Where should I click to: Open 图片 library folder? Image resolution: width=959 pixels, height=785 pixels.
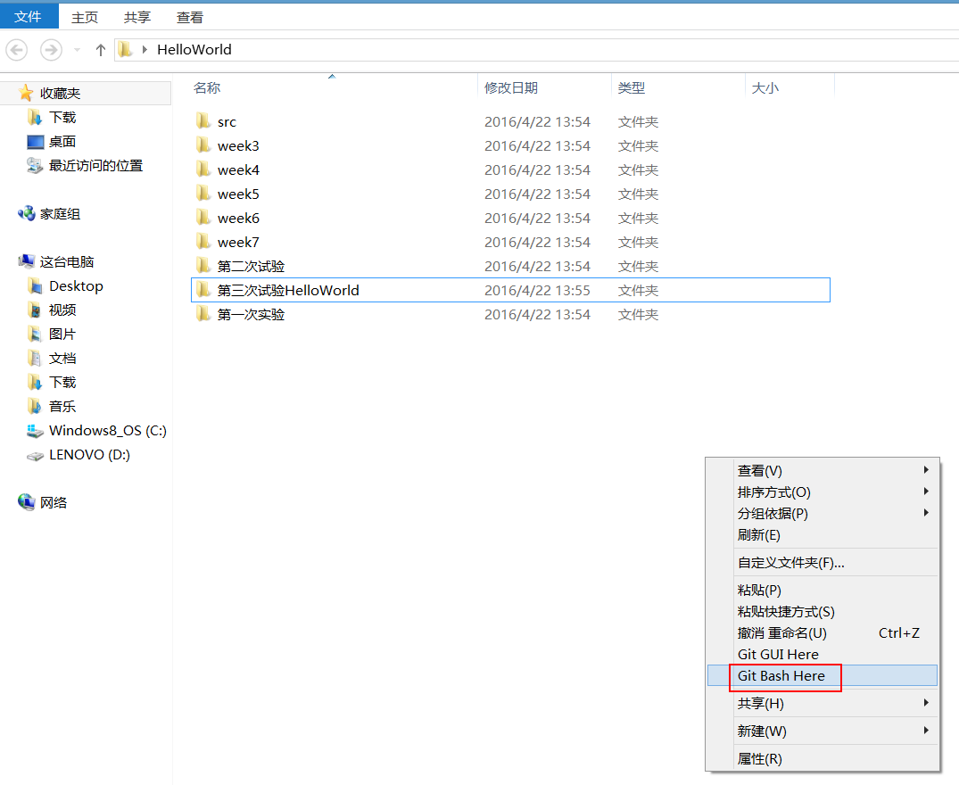tap(62, 334)
